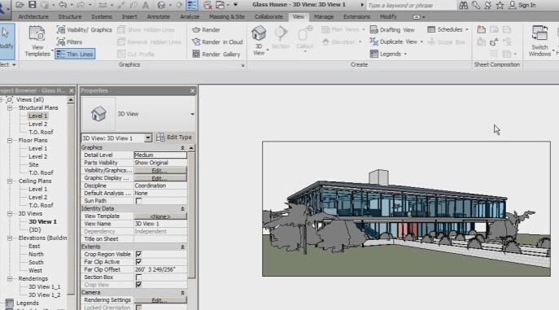The width and height of the screenshot is (559, 310).
Task: Collapse the Identity Data properties group
Action: click(x=182, y=208)
